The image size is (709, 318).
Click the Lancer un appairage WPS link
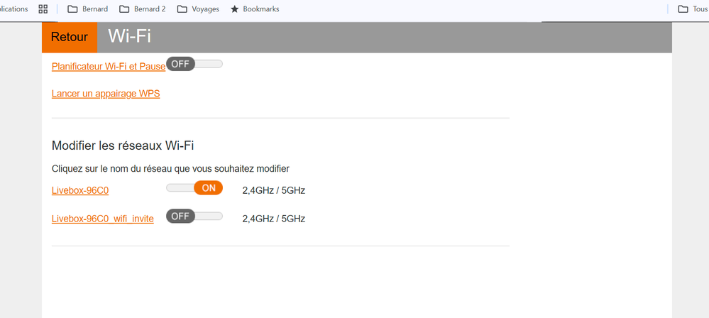coord(106,94)
